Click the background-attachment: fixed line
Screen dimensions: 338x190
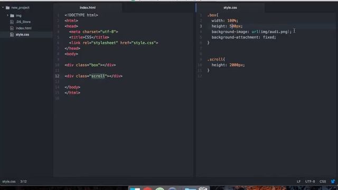(243, 37)
